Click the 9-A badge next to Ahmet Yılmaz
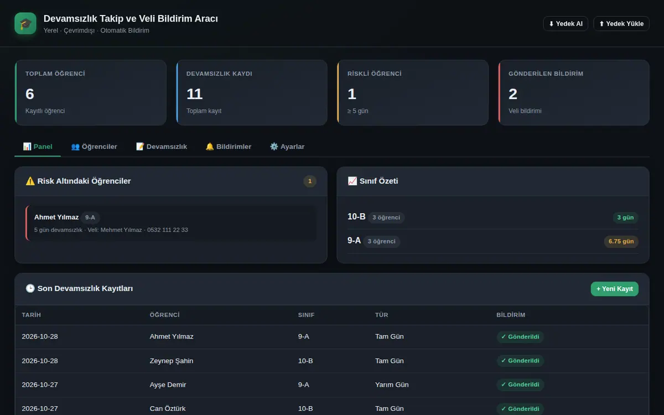The image size is (664, 415). pyautogui.click(x=90, y=217)
